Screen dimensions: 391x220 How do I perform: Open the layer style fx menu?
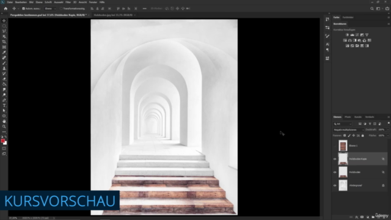[x=357, y=217]
